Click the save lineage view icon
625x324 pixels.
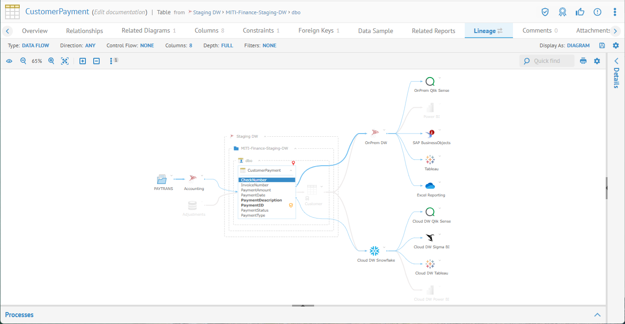(x=602, y=45)
